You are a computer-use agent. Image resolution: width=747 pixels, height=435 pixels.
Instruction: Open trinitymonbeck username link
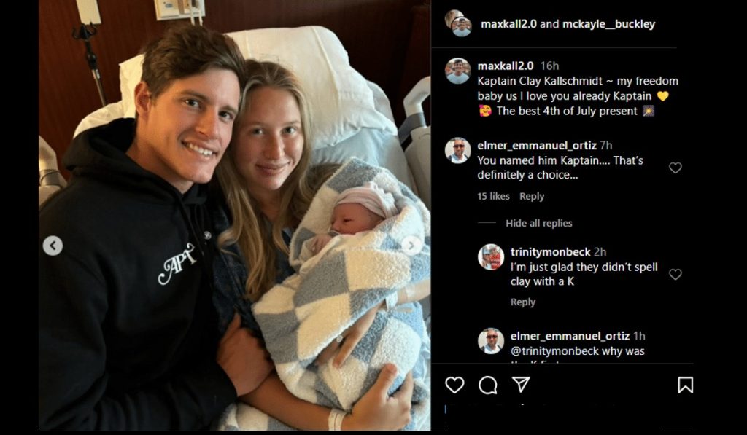pos(550,252)
